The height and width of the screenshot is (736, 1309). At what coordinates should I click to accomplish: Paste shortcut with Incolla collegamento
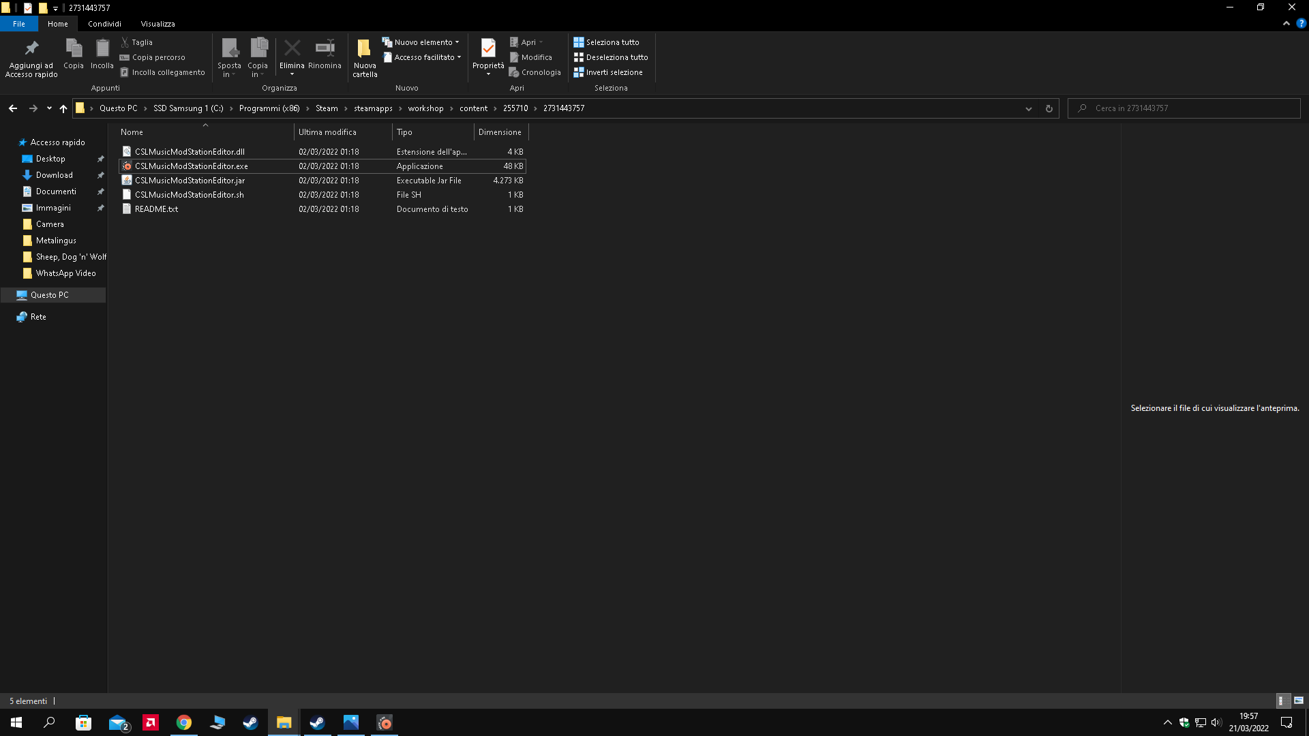click(162, 72)
